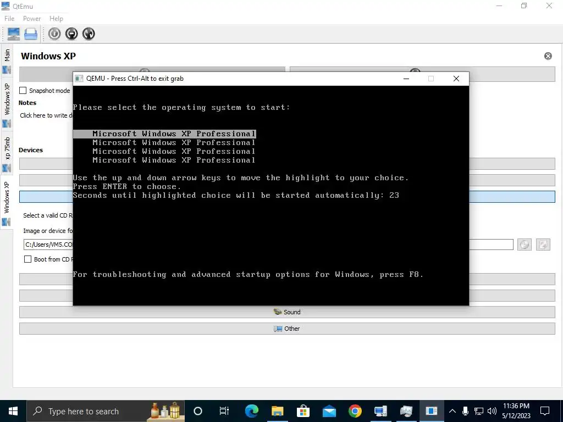
Task: Switch to the xp 75mb vertical tab
Action: pyautogui.click(x=7, y=154)
